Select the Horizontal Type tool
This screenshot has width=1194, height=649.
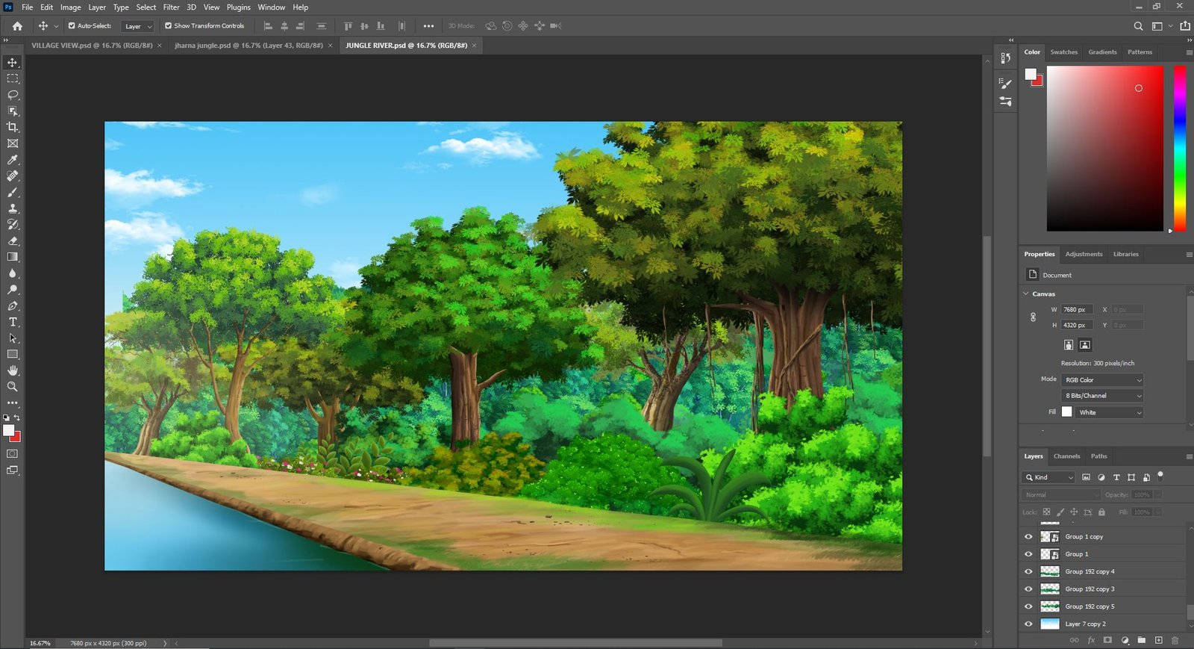click(x=13, y=322)
